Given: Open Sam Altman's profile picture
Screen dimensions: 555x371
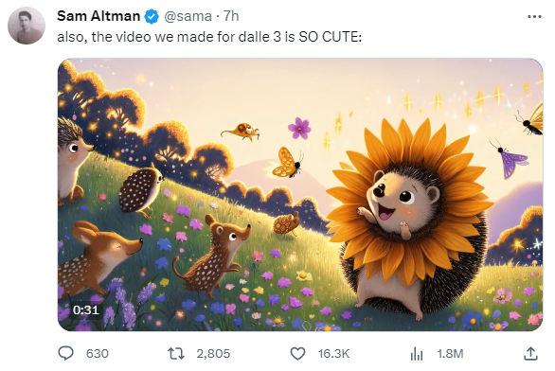Looking at the screenshot, I should coord(27,26).
